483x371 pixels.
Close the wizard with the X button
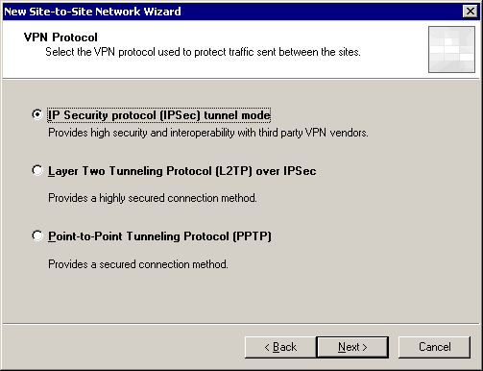(x=470, y=12)
